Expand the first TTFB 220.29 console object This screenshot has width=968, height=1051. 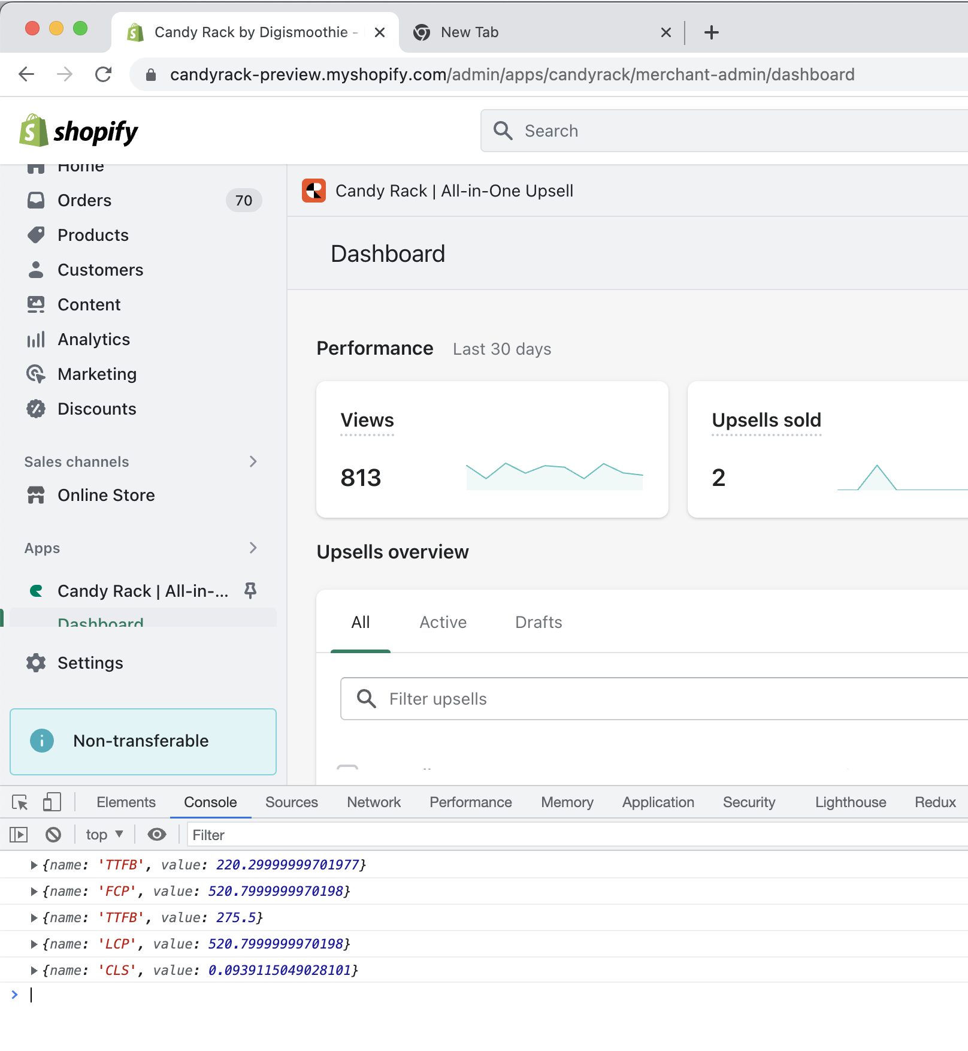pyautogui.click(x=34, y=865)
